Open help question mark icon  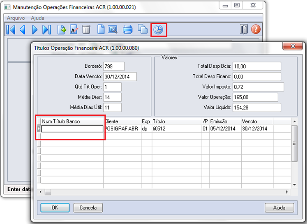pyautogui.click(x=256, y=29)
